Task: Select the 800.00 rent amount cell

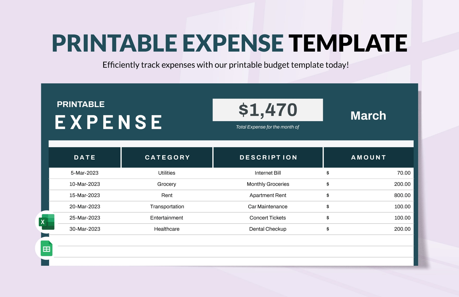Action: pos(402,195)
